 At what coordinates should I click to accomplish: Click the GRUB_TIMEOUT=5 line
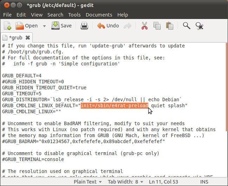[x=22, y=94]
